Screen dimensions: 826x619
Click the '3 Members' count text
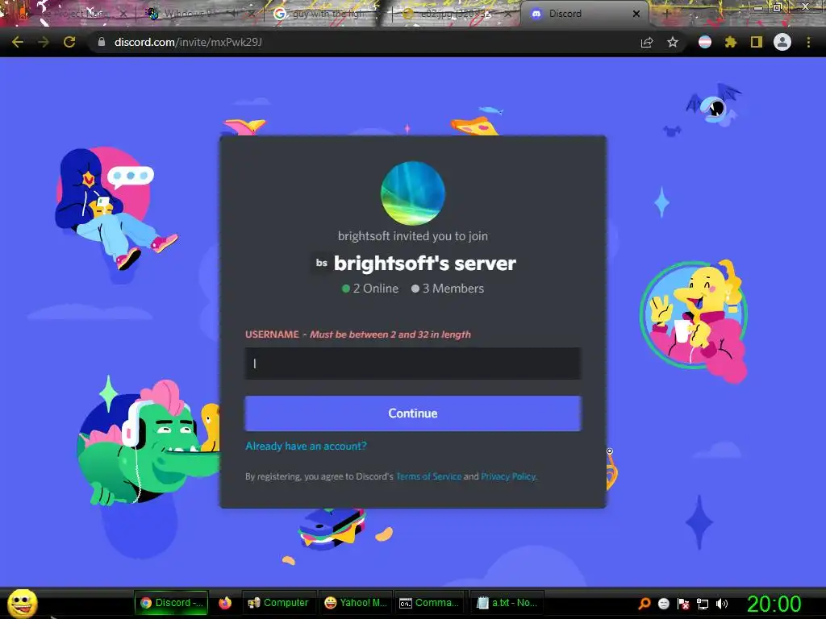point(448,289)
